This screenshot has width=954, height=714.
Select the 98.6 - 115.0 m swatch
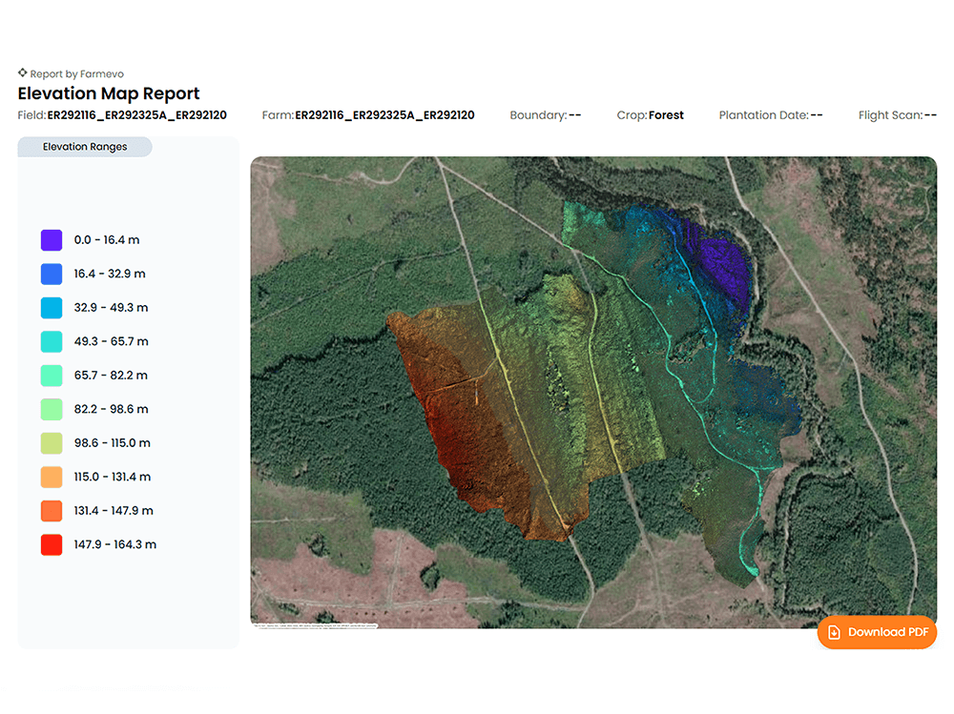click(52, 443)
